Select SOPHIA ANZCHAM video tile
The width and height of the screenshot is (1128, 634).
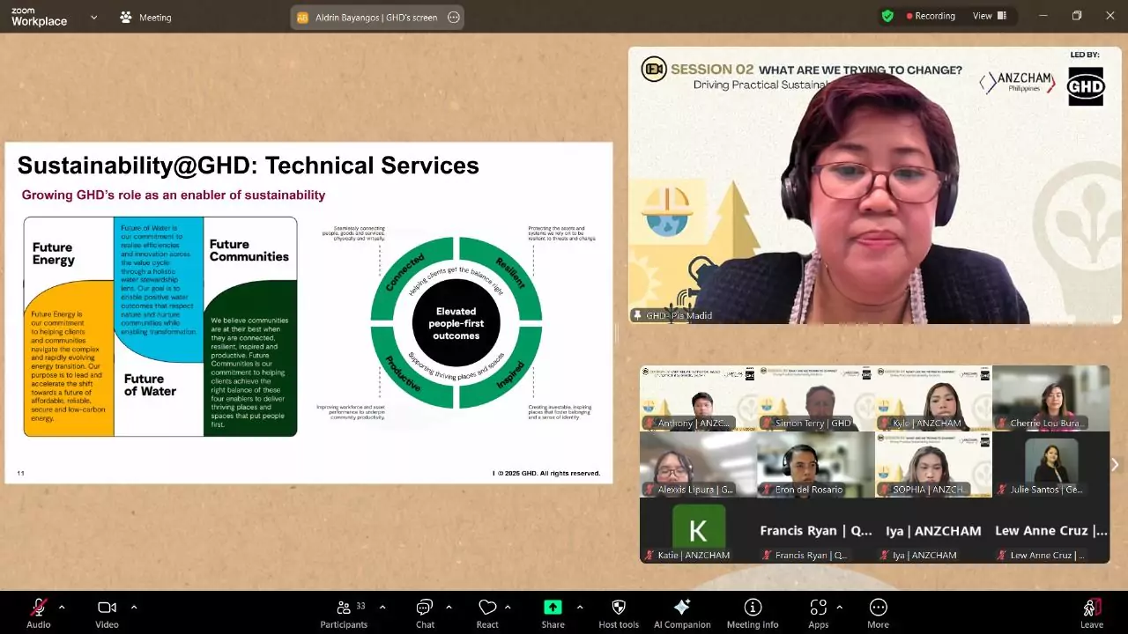[933, 464]
